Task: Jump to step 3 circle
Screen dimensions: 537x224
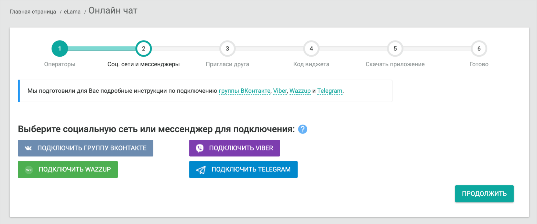Action: (227, 49)
